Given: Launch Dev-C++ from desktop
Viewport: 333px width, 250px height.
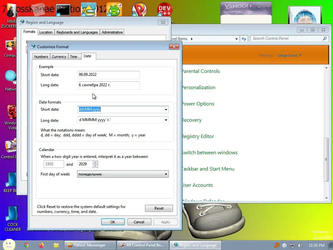Looking at the screenshot, I should coord(165,9).
